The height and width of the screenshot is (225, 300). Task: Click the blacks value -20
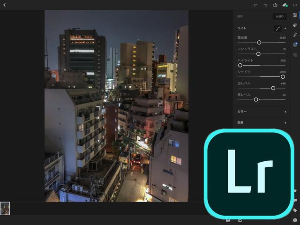click(284, 95)
